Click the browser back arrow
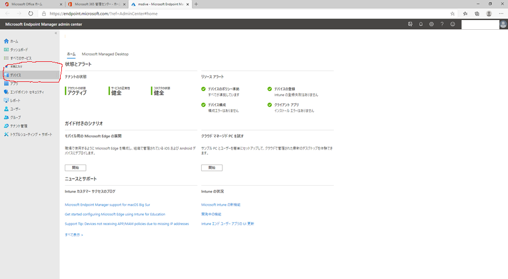508x279 pixels. click(x=7, y=14)
